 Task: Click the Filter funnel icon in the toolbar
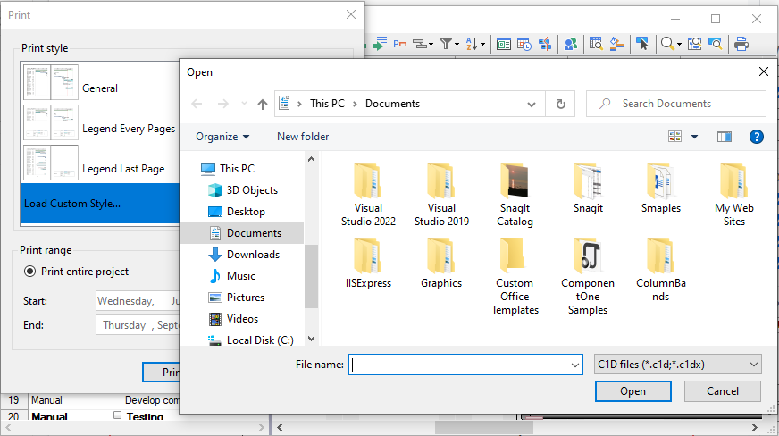point(447,43)
